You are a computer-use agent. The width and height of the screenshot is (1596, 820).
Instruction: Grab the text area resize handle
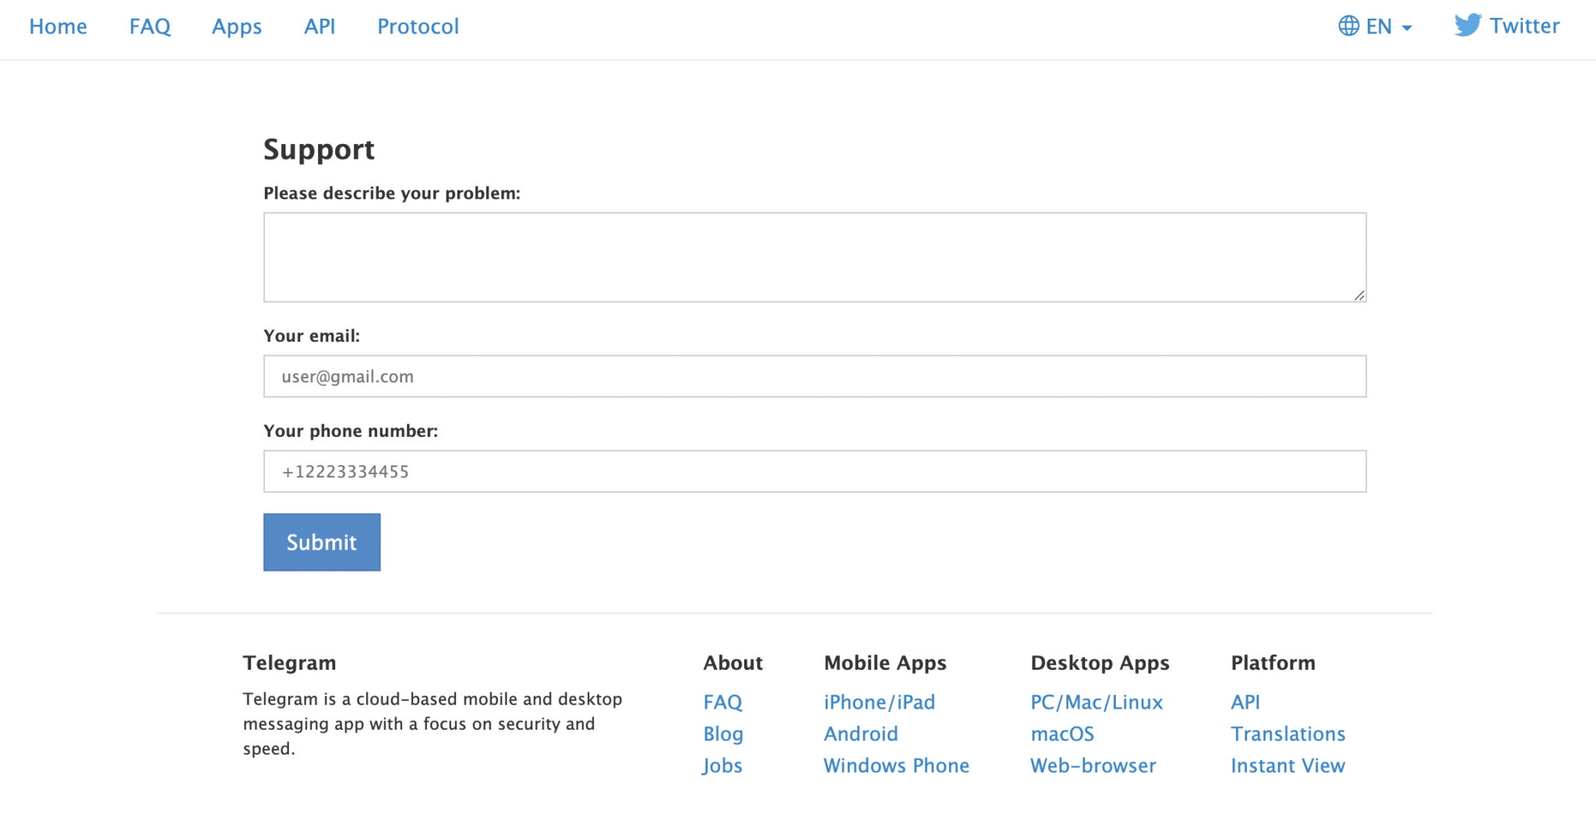[1359, 295]
